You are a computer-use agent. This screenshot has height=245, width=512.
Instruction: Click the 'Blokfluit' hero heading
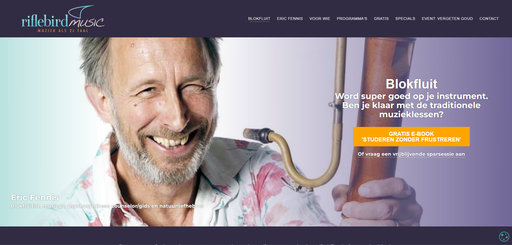coord(411,84)
